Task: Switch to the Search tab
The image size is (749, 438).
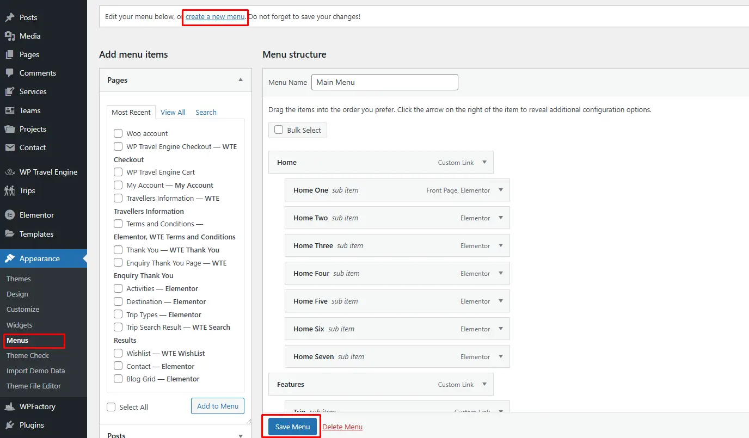Action: (206, 112)
